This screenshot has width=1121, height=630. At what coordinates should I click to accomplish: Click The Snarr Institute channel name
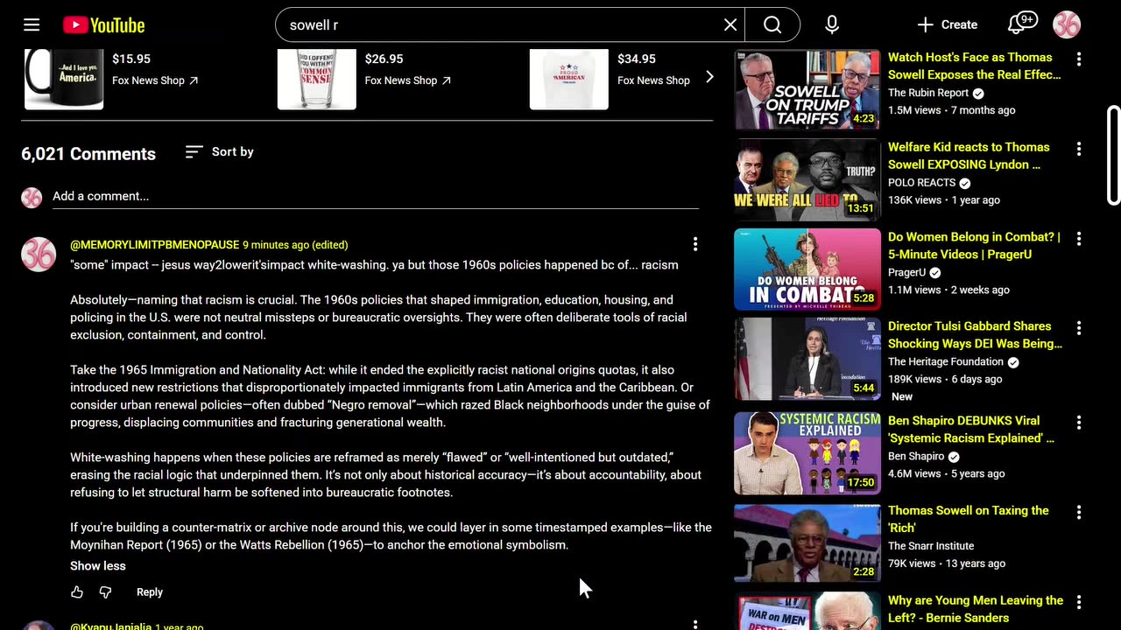point(931,546)
